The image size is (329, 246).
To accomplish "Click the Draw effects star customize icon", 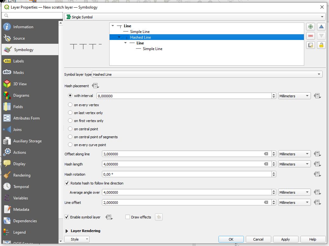I will tap(159, 217).
